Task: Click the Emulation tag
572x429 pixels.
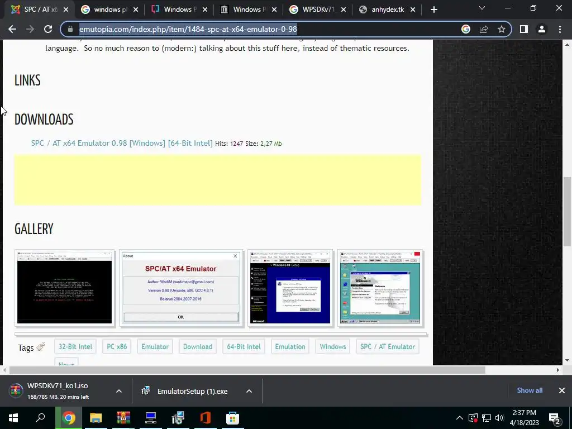Action: point(290,346)
